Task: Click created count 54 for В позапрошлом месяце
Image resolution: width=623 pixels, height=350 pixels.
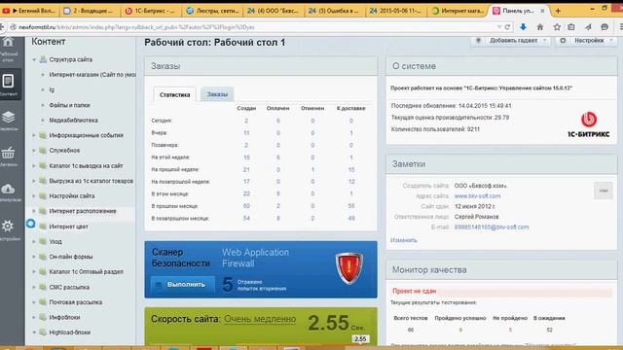Action: (246, 218)
